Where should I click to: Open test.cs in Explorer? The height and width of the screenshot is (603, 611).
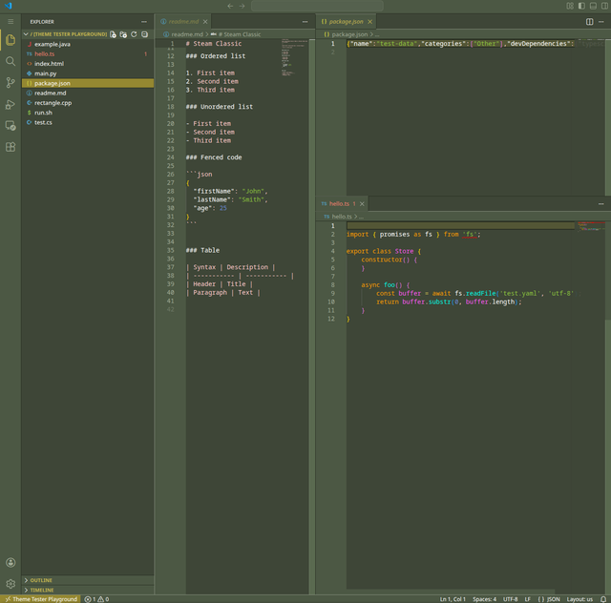point(88,122)
